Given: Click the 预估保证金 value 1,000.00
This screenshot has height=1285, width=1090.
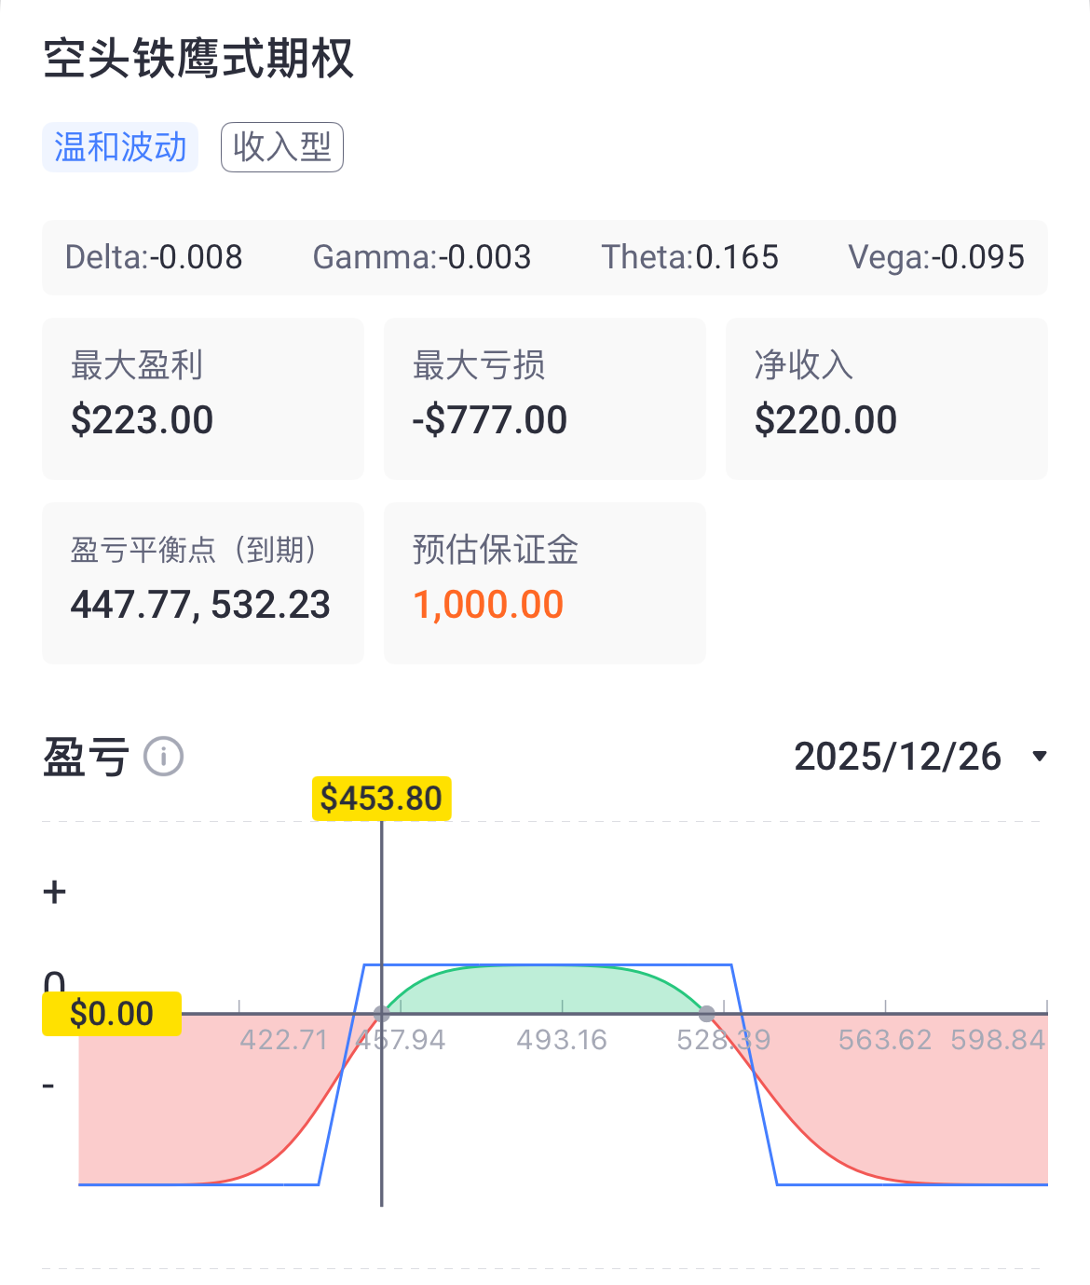Looking at the screenshot, I should pyautogui.click(x=489, y=604).
